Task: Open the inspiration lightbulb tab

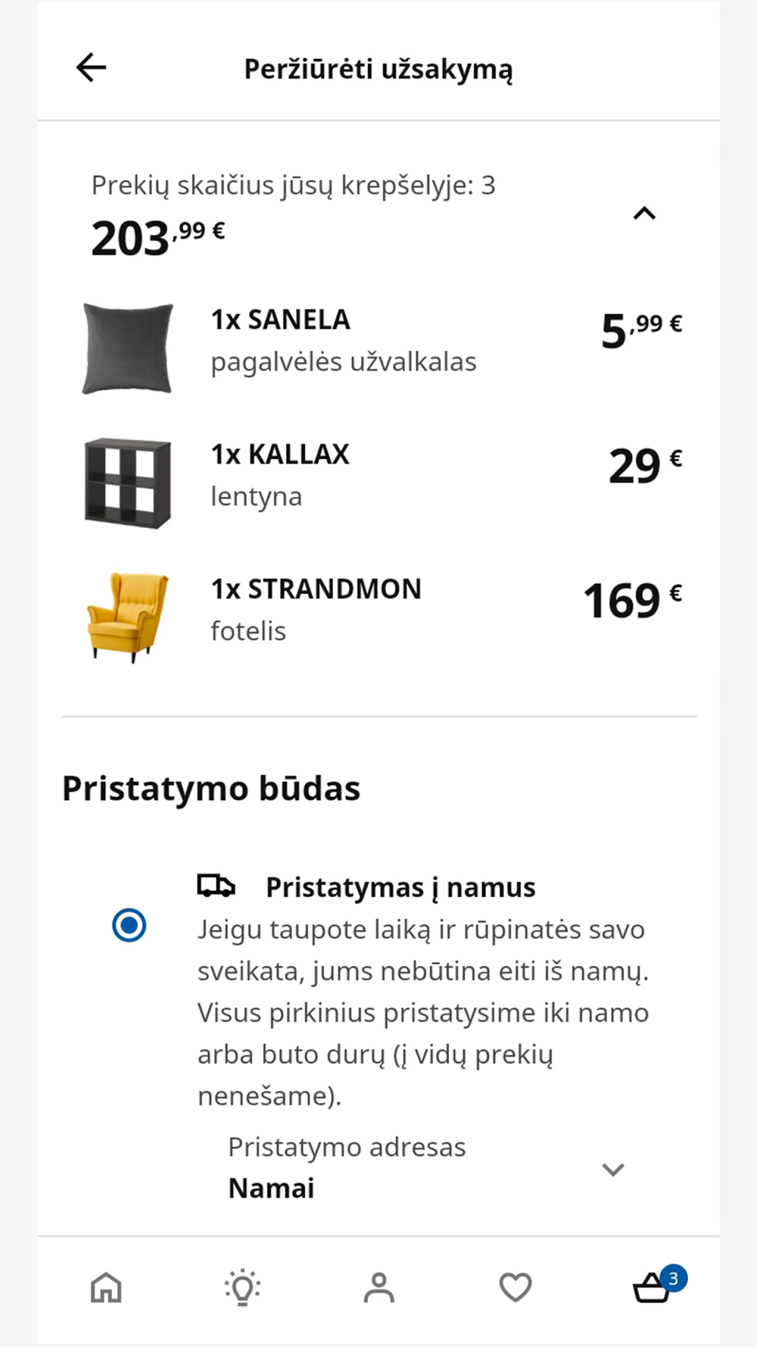Action: coord(242,1287)
